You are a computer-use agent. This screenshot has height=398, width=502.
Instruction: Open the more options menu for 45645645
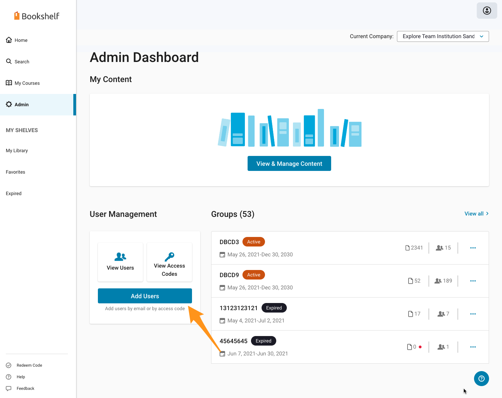pyautogui.click(x=473, y=347)
